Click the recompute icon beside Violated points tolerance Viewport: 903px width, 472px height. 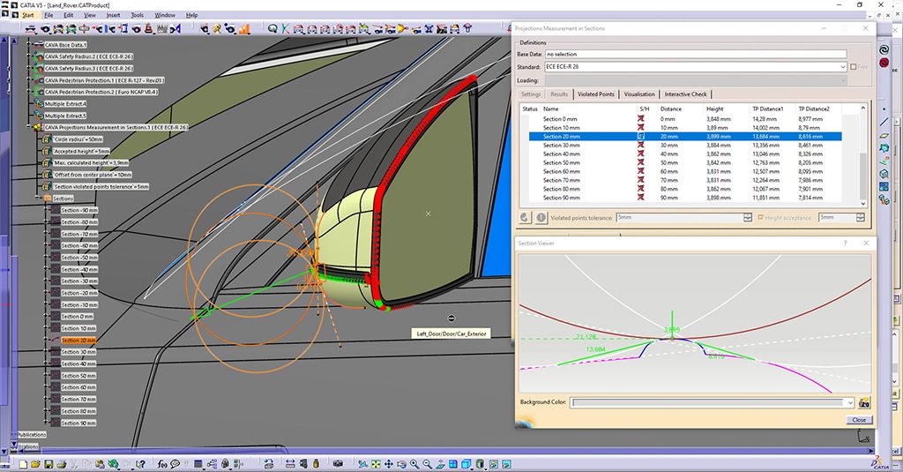(x=525, y=217)
